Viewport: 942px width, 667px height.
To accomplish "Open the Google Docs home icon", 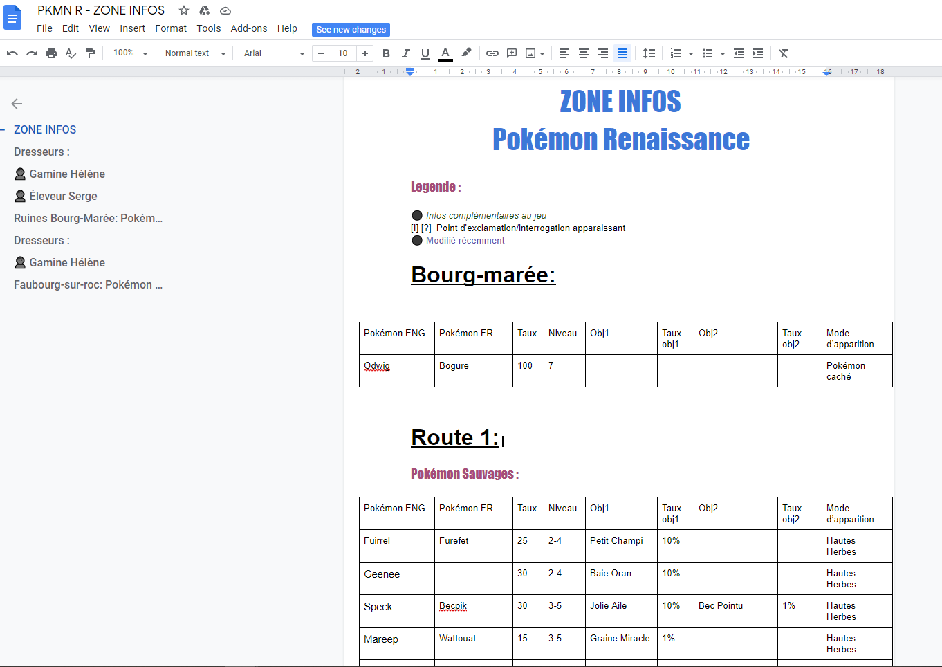I will pos(12,17).
